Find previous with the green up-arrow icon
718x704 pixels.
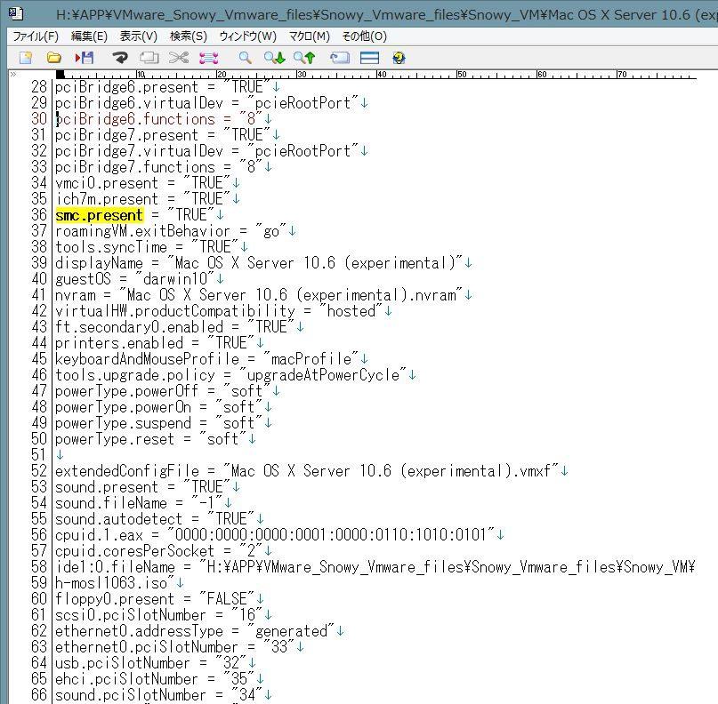coord(304,58)
